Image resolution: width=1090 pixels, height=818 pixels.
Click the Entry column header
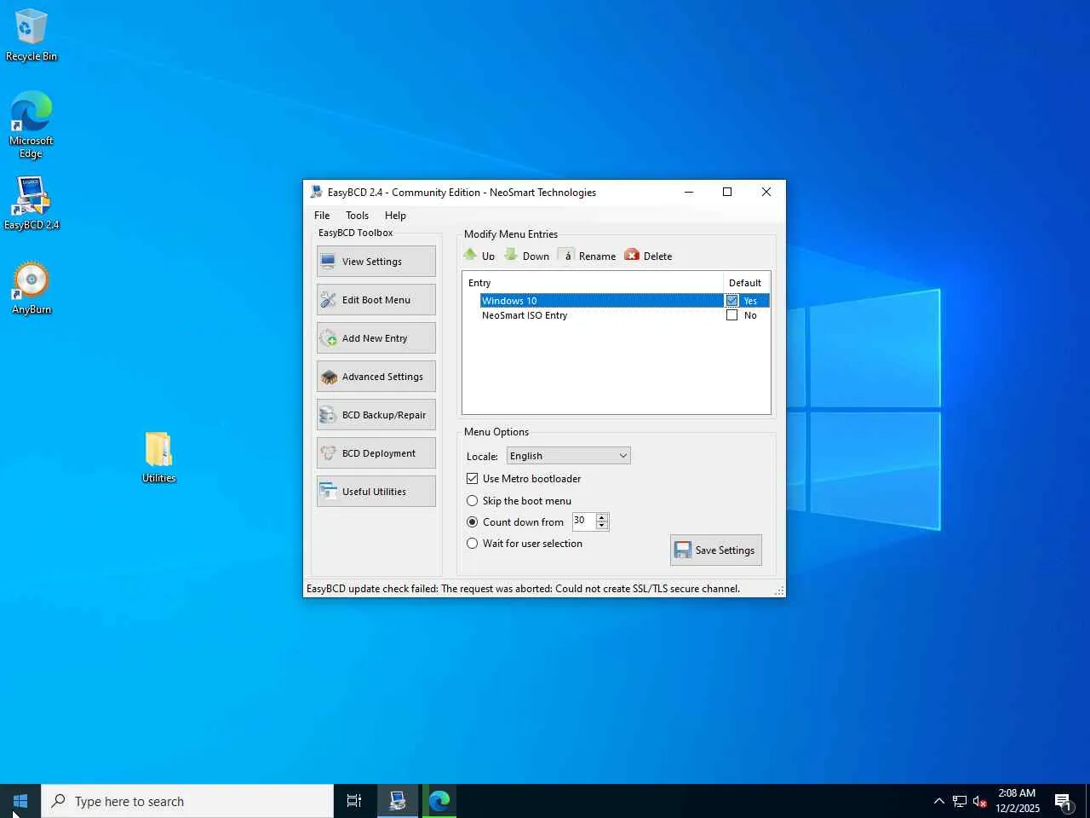click(x=594, y=283)
